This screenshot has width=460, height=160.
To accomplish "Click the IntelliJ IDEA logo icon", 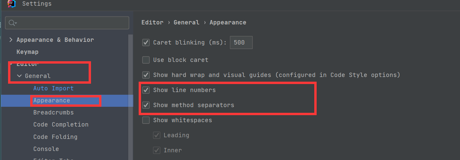I will [11, 3].
